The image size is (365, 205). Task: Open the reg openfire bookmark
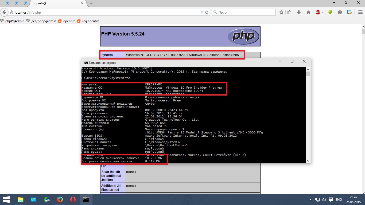point(88,21)
